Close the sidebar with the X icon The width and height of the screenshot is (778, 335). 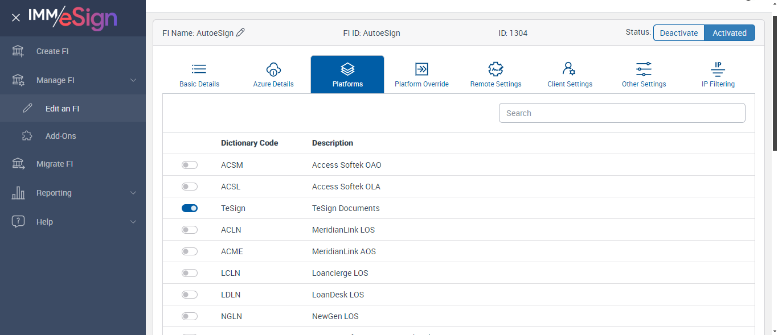coord(16,18)
